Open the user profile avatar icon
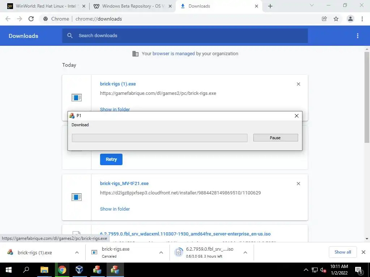The image size is (370, 277). (350, 19)
